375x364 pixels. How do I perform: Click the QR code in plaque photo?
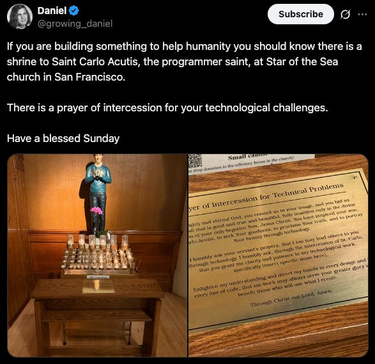click(x=195, y=161)
